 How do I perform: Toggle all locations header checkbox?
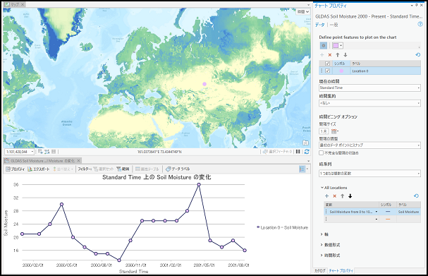pos(328,64)
